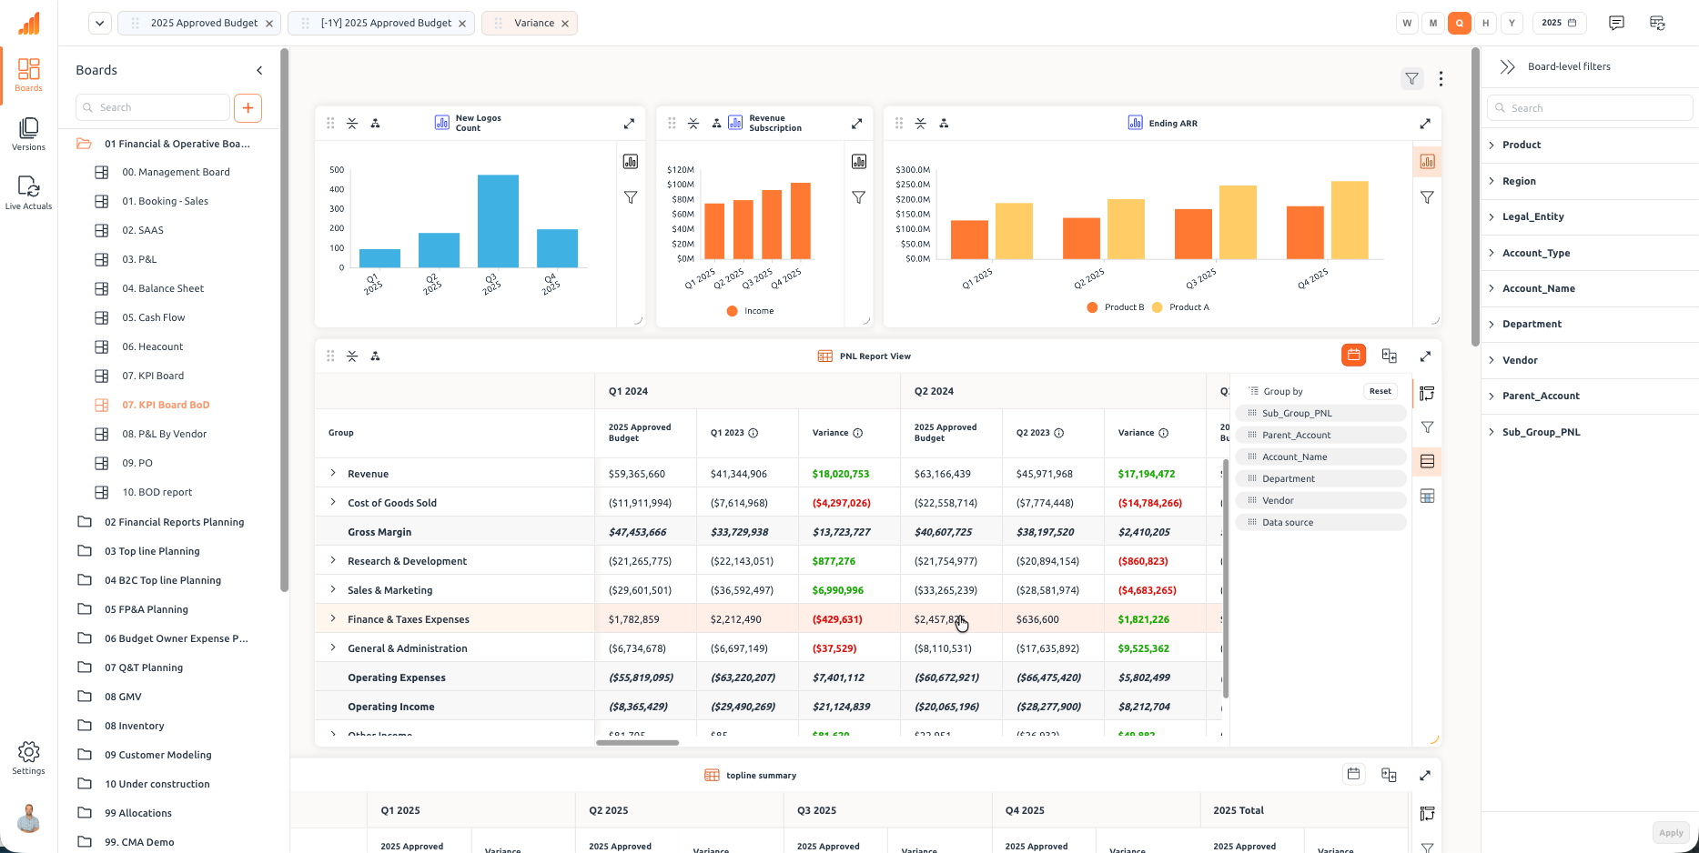1699x853 pixels.
Task: Open the 00. Management Board
Action: pyautogui.click(x=176, y=172)
